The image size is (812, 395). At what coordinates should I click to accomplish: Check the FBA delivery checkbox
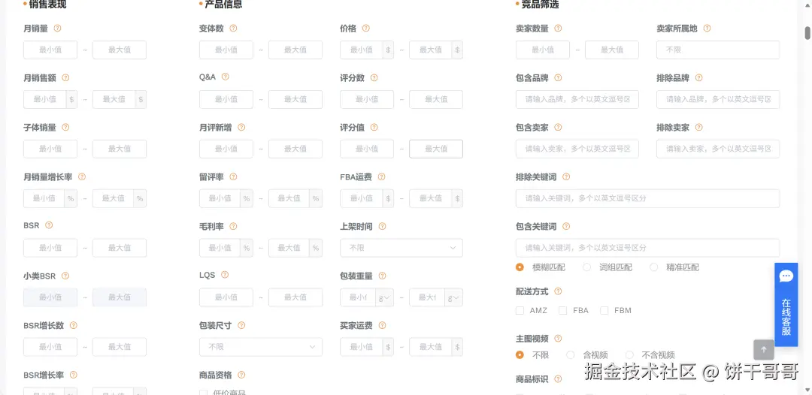(563, 311)
